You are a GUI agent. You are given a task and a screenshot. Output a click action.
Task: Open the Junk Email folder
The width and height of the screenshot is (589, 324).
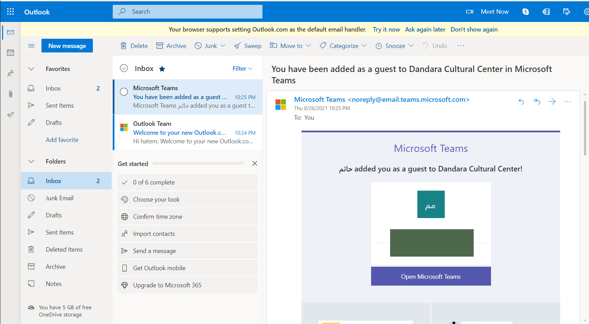tap(59, 198)
